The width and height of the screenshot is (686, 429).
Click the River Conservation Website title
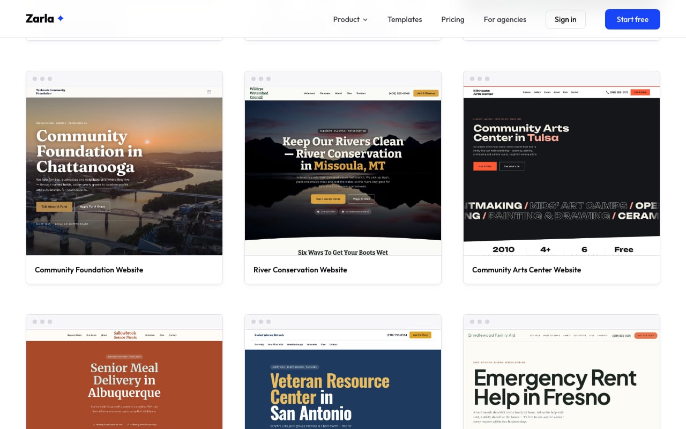[300, 270]
